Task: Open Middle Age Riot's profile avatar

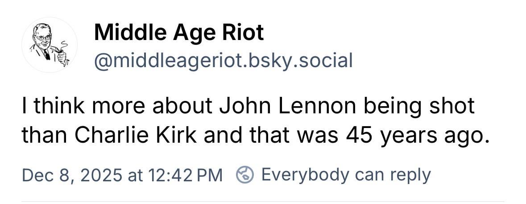Action: [x=50, y=45]
